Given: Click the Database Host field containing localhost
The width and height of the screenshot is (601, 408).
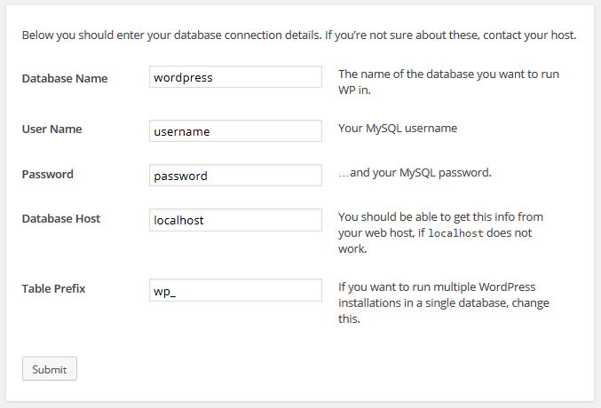Looking at the screenshot, I should click(x=235, y=220).
